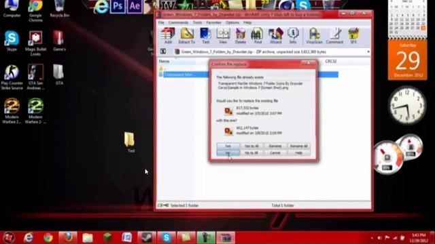Screen dimensions: 435x244
Task: Click the Action Center flag tray icon
Action: [387, 238]
